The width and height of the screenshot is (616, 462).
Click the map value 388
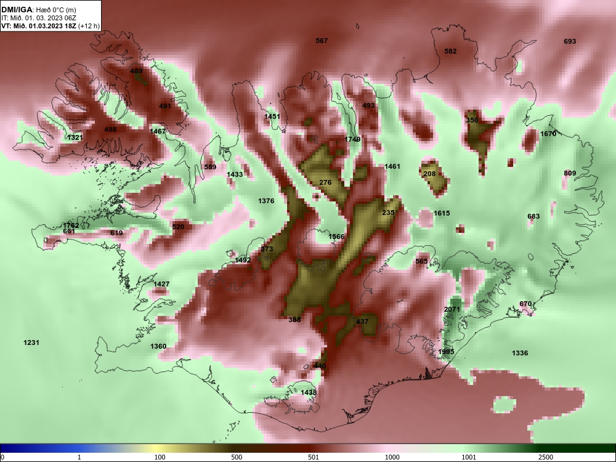point(294,320)
